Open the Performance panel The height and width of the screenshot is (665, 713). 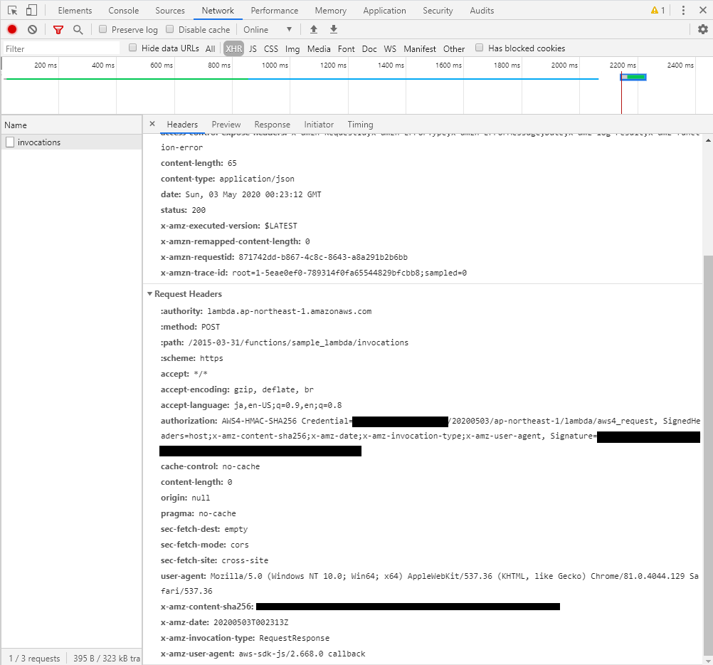click(275, 11)
